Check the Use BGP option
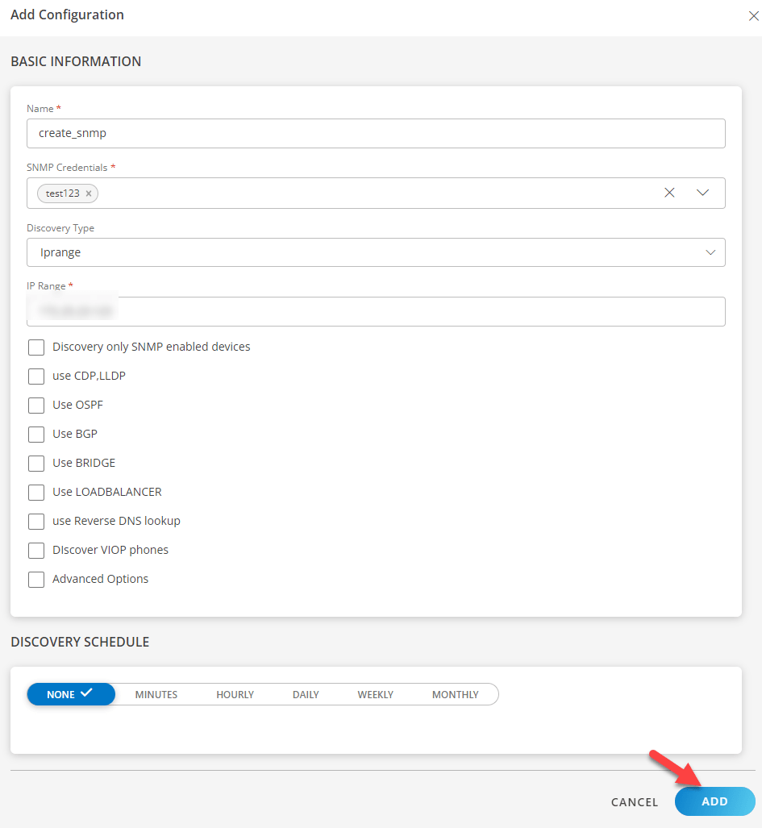The height and width of the screenshot is (828, 762). click(x=36, y=434)
